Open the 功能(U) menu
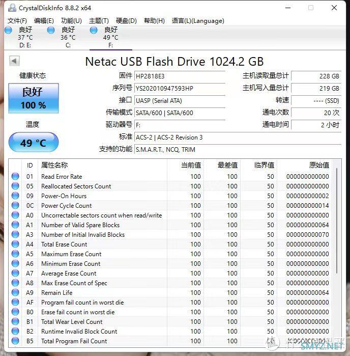Viewport: 350px width, 356px height. 71,21
